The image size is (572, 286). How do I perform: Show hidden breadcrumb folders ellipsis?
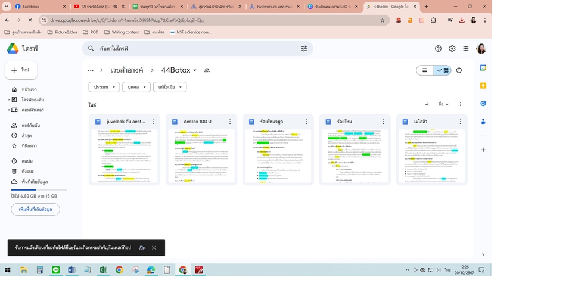point(91,70)
